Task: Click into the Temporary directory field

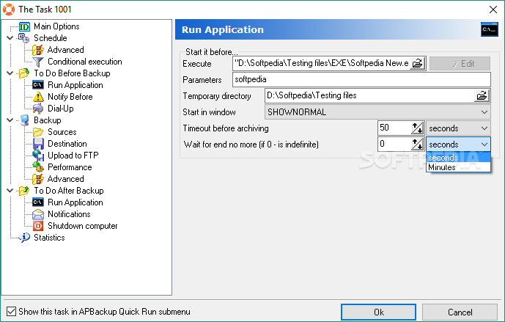Action: point(369,96)
